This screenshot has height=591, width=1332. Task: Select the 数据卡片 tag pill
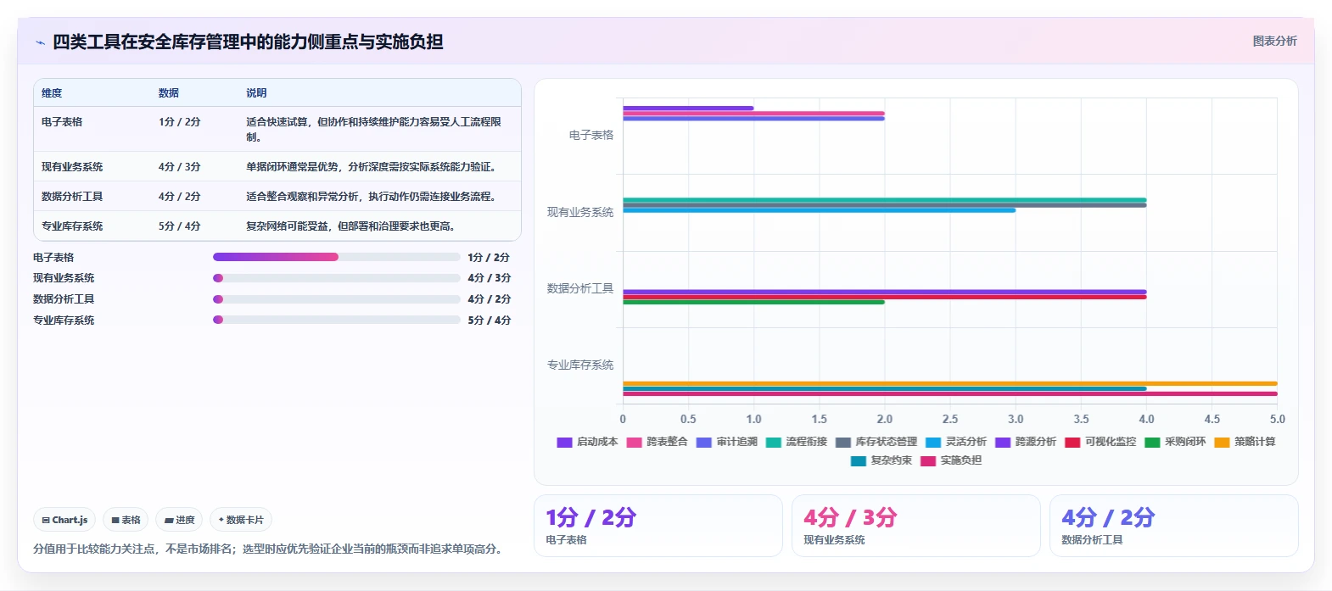[x=241, y=520]
